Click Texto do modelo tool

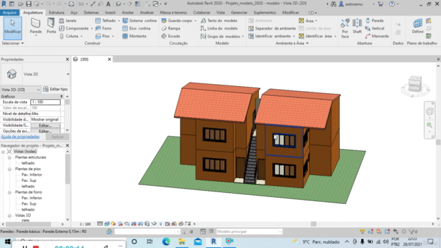pos(219,21)
